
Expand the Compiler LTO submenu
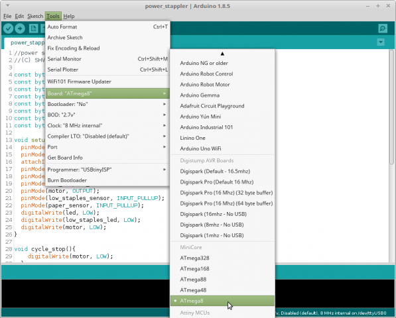[x=107, y=136]
